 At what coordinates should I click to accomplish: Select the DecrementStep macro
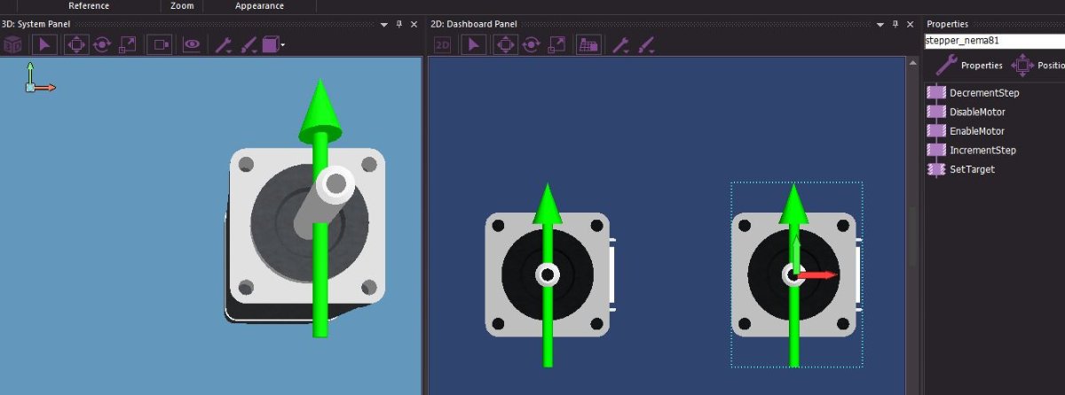[974, 92]
